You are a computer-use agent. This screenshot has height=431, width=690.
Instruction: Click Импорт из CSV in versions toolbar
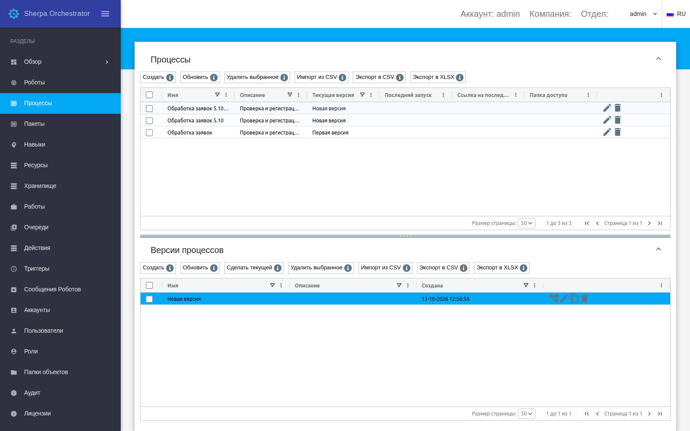click(x=385, y=268)
